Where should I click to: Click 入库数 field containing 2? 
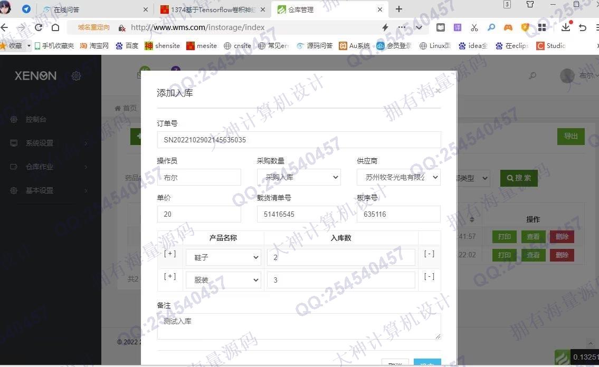[341, 257]
